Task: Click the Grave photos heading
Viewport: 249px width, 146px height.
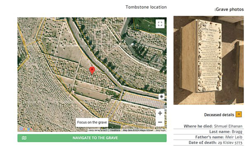Action: point(229,9)
